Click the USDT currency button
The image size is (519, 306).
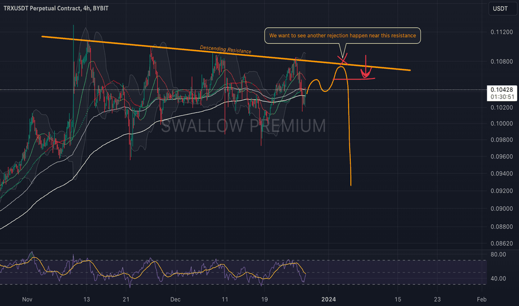[x=502, y=8]
